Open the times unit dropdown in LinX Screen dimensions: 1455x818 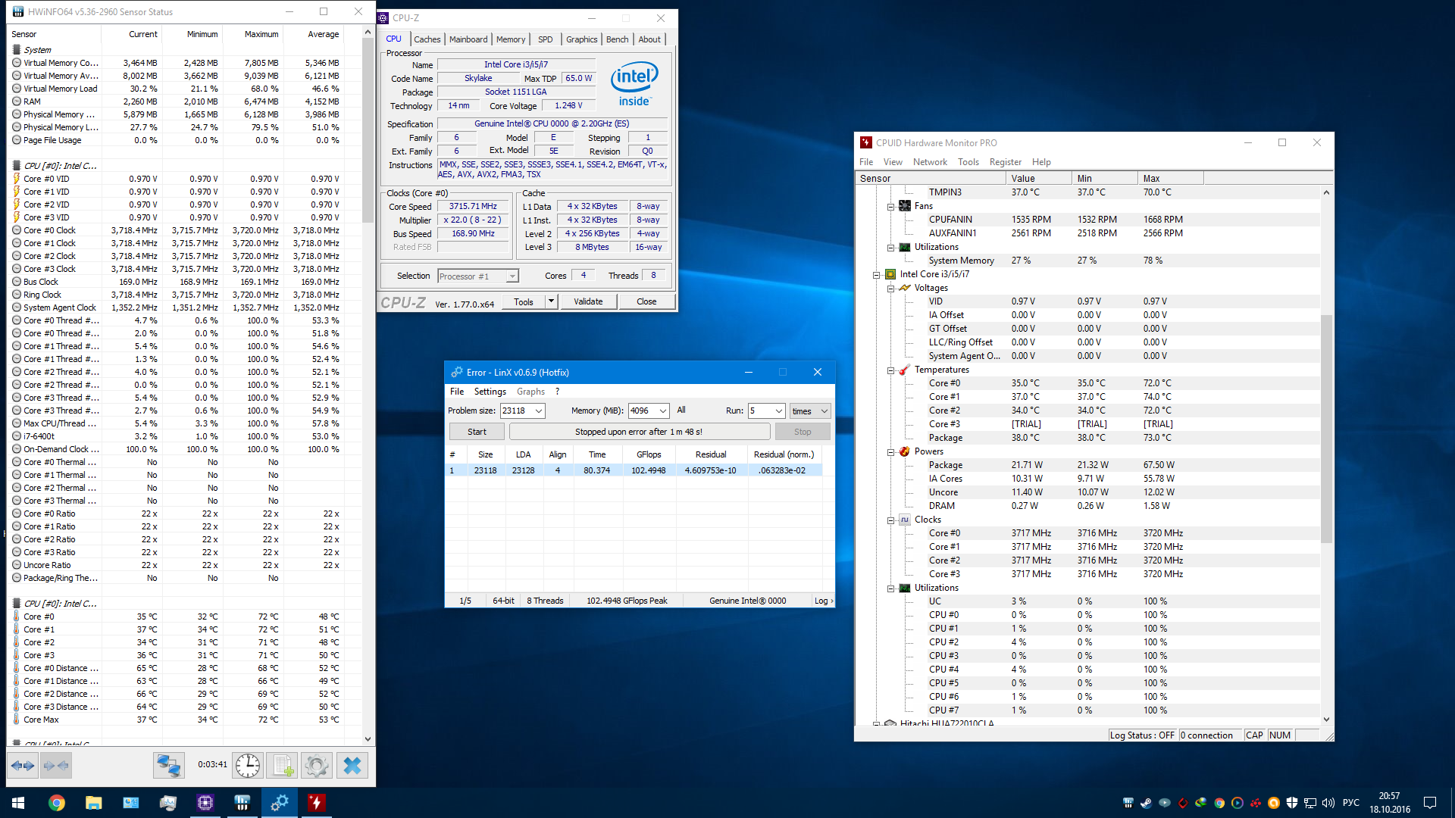tap(810, 411)
